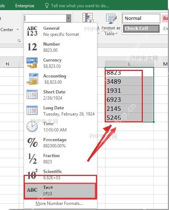Apply the Currency format
The image size is (169, 210).
pyautogui.click(x=60, y=63)
